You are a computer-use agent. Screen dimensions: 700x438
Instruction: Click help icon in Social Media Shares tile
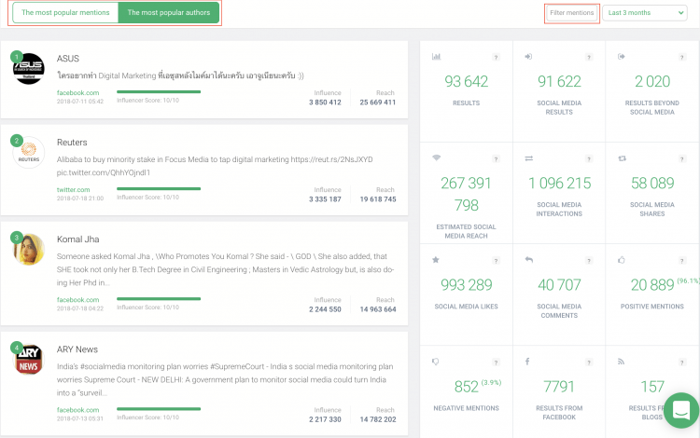[x=681, y=159]
